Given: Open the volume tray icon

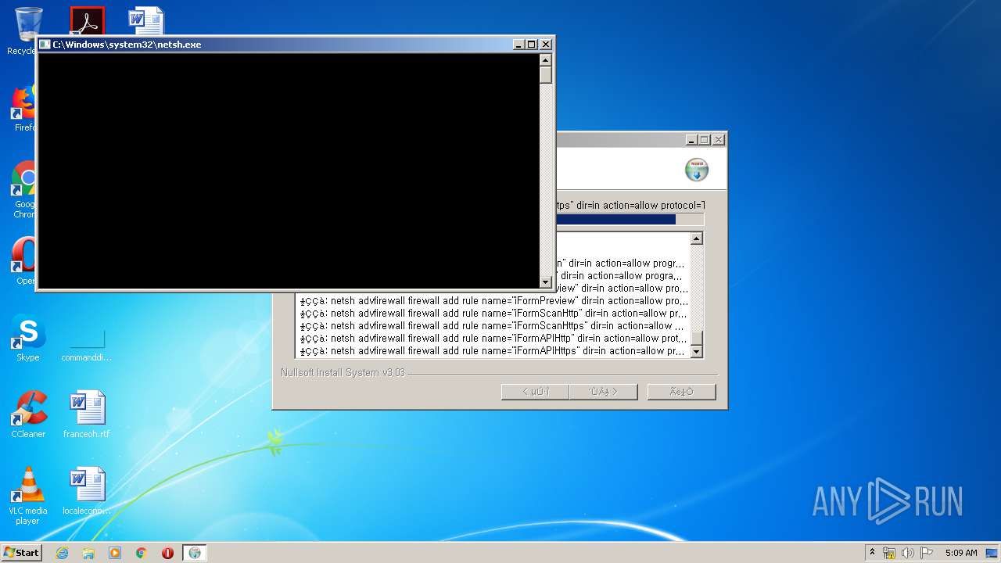Looking at the screenshot, I should [908, 553].
